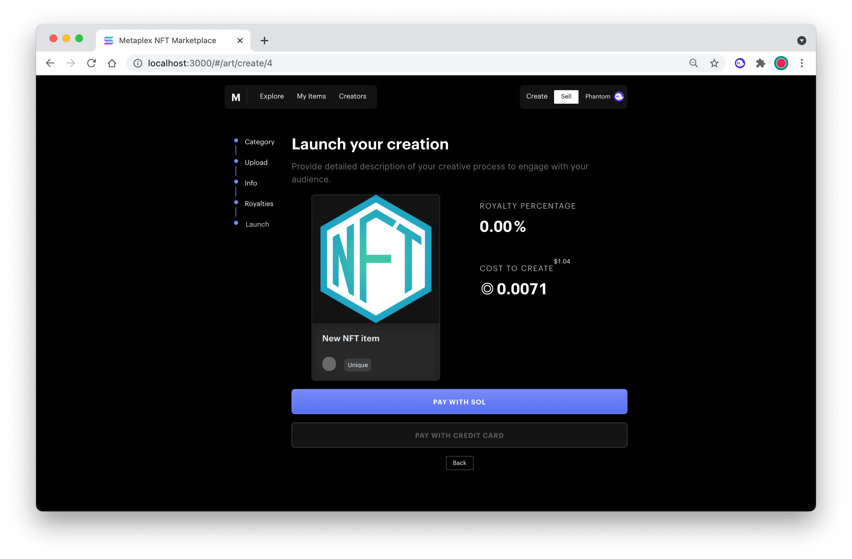852x559 pixels.
Task: Click the Metaplex M logo
Action: click(x=236, y=97)
